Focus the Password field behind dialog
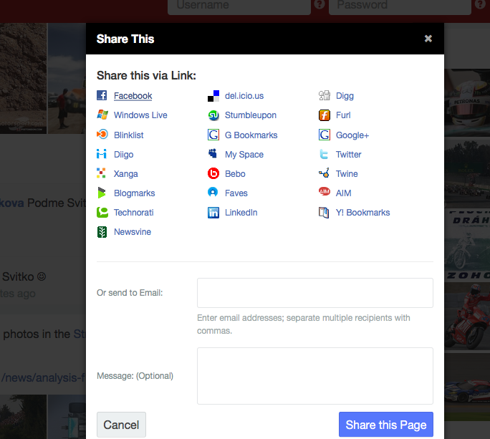Viewport: 490px width, 439px height. (x=400, y=6)
